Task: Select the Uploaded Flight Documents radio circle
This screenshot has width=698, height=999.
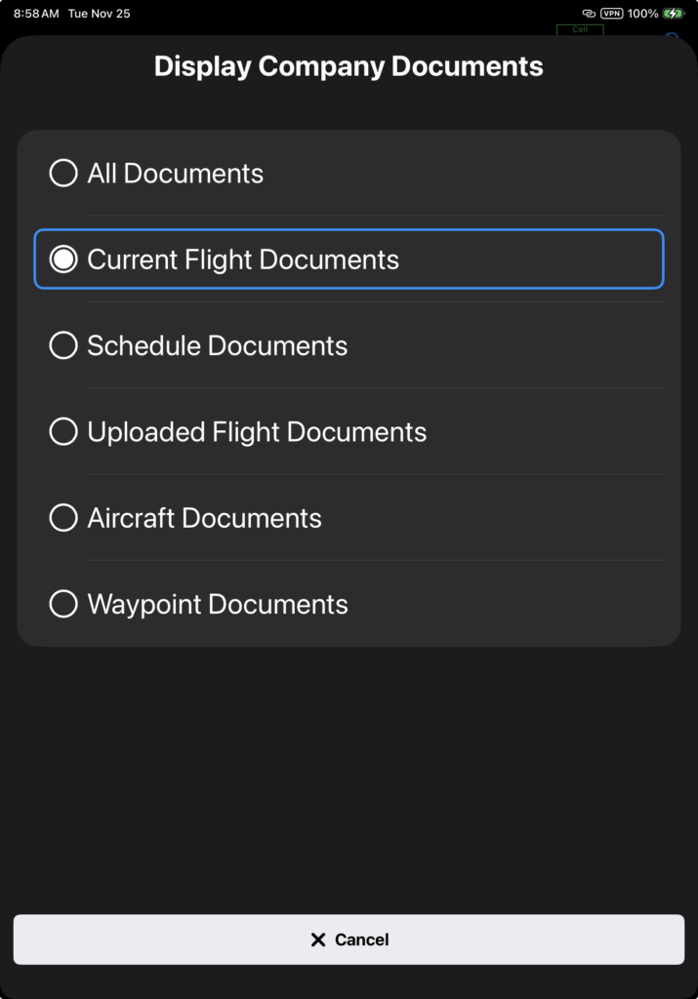Action: (63, 432)
